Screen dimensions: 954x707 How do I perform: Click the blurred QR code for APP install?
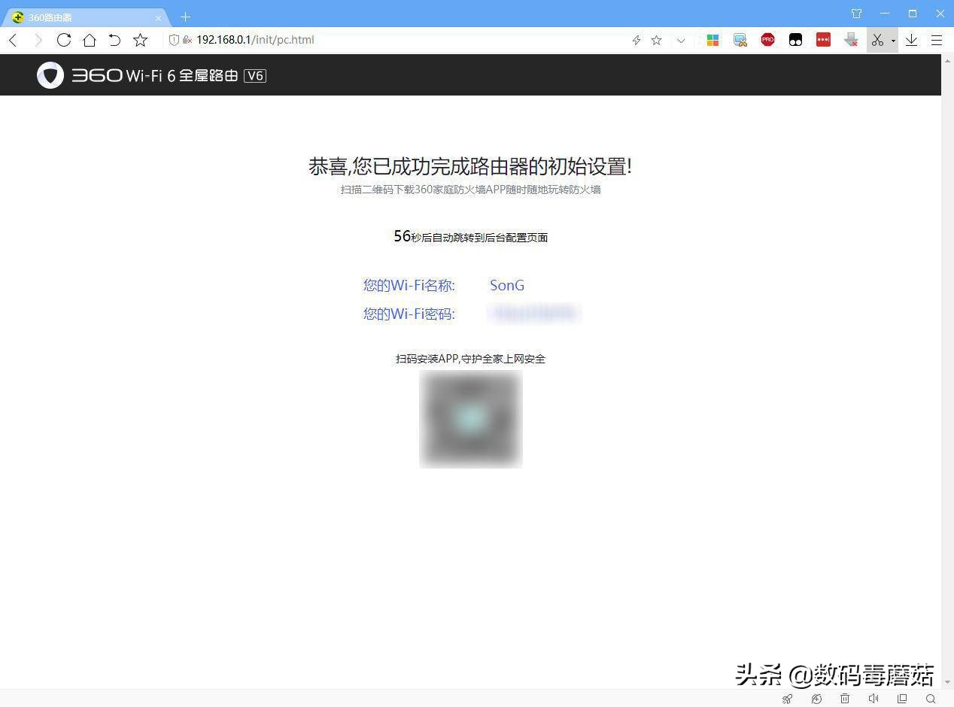click(x=470, y=418)
